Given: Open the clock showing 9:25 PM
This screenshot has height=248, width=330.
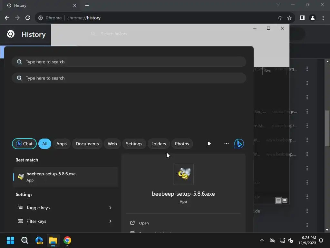Looking at the screenshot, I should click(x=307, y=240).
